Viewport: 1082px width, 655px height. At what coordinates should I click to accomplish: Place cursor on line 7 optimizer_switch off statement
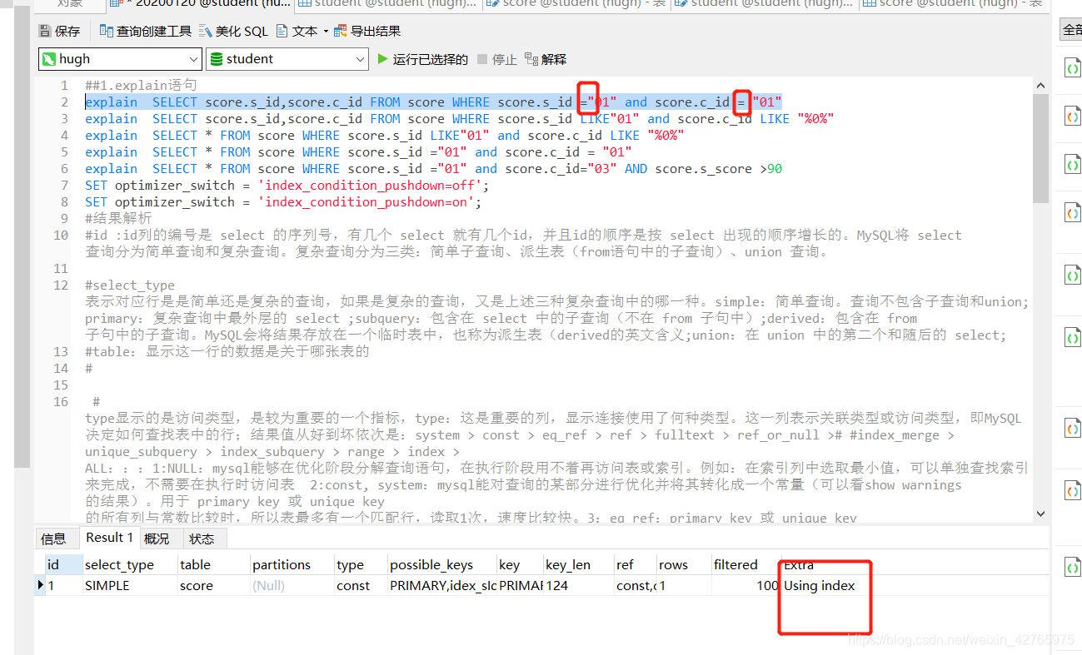(x=287, y=185)
